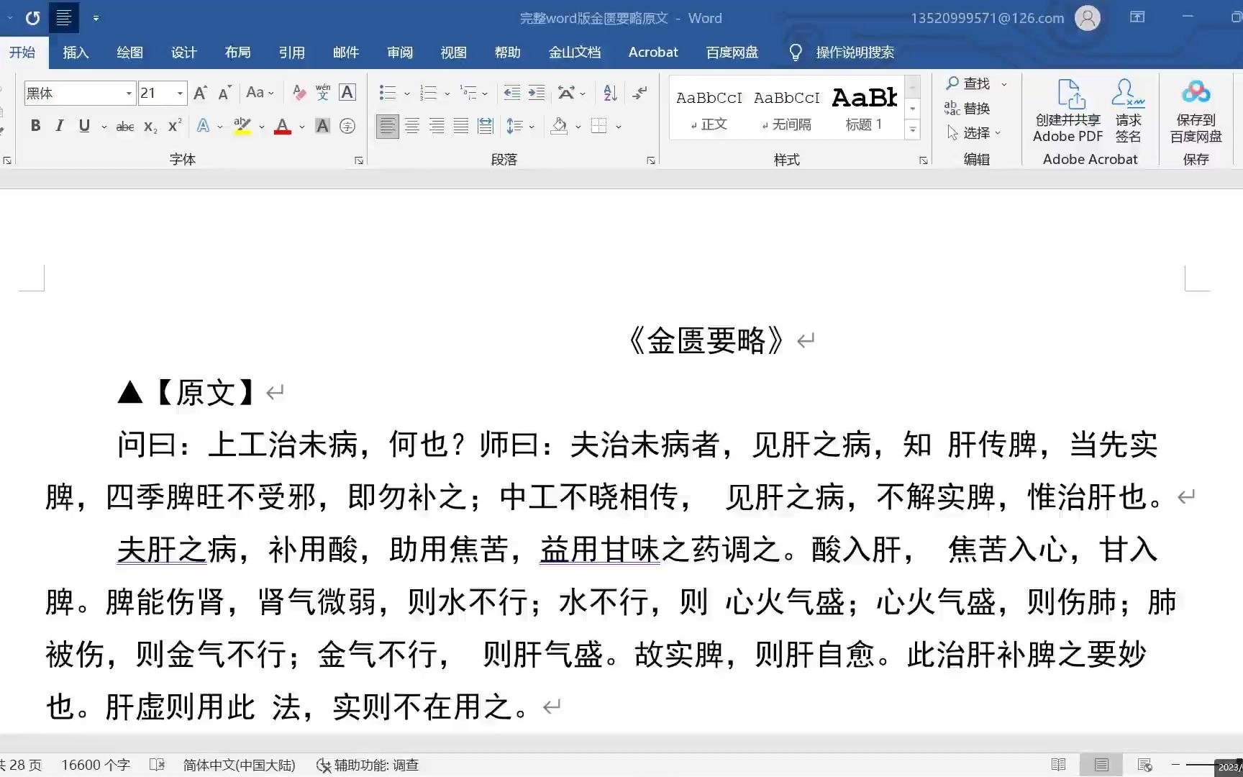Viewport: 1243px width, 777px height.
Task: Toggle italic formatting
Action: click(x=60, y=126)
